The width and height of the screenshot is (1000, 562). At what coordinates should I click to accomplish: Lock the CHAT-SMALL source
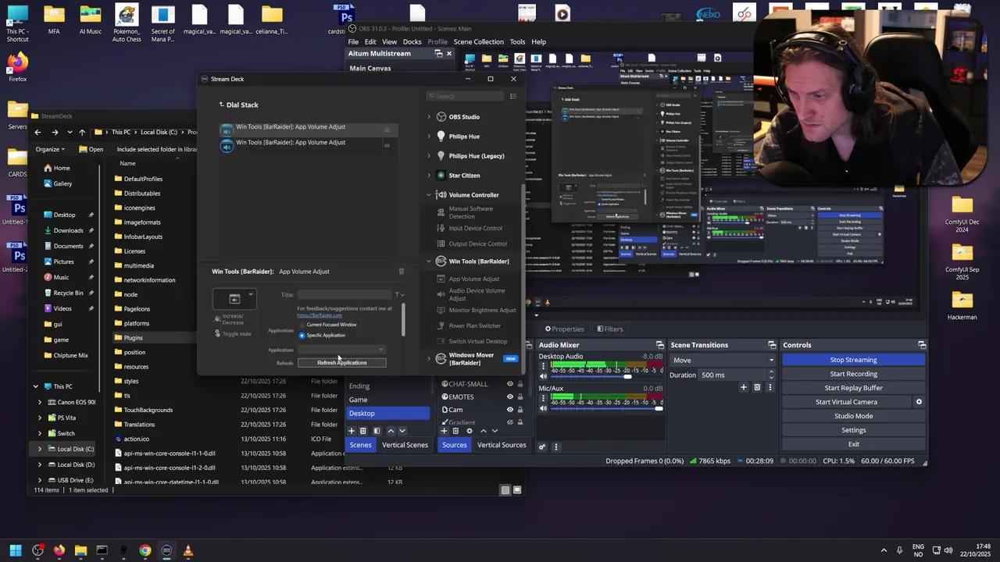[520, 384]
